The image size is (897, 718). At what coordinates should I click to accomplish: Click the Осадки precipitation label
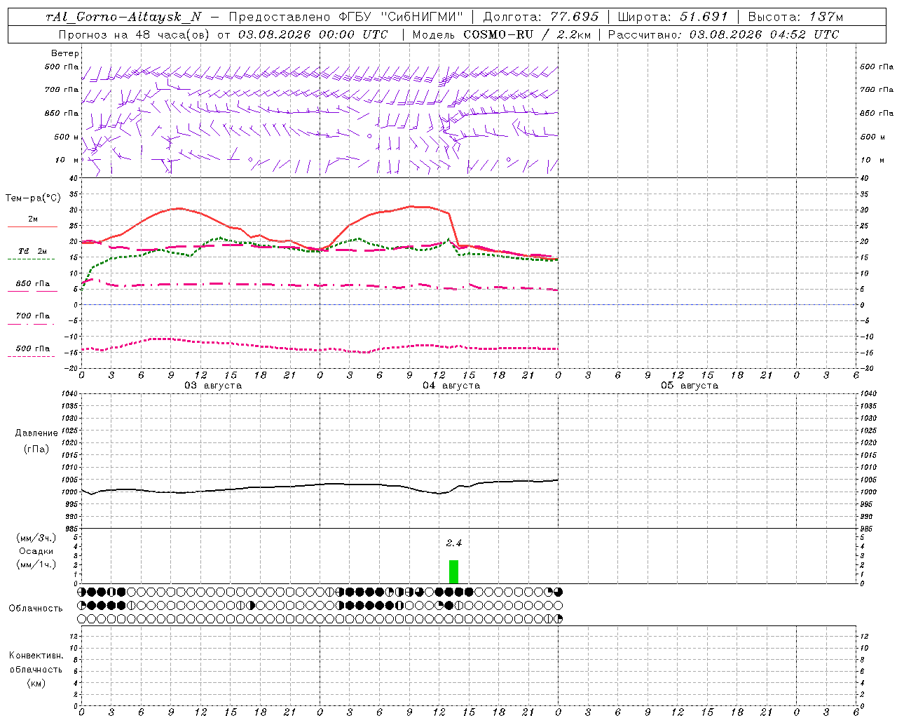(x=36, y=551)
